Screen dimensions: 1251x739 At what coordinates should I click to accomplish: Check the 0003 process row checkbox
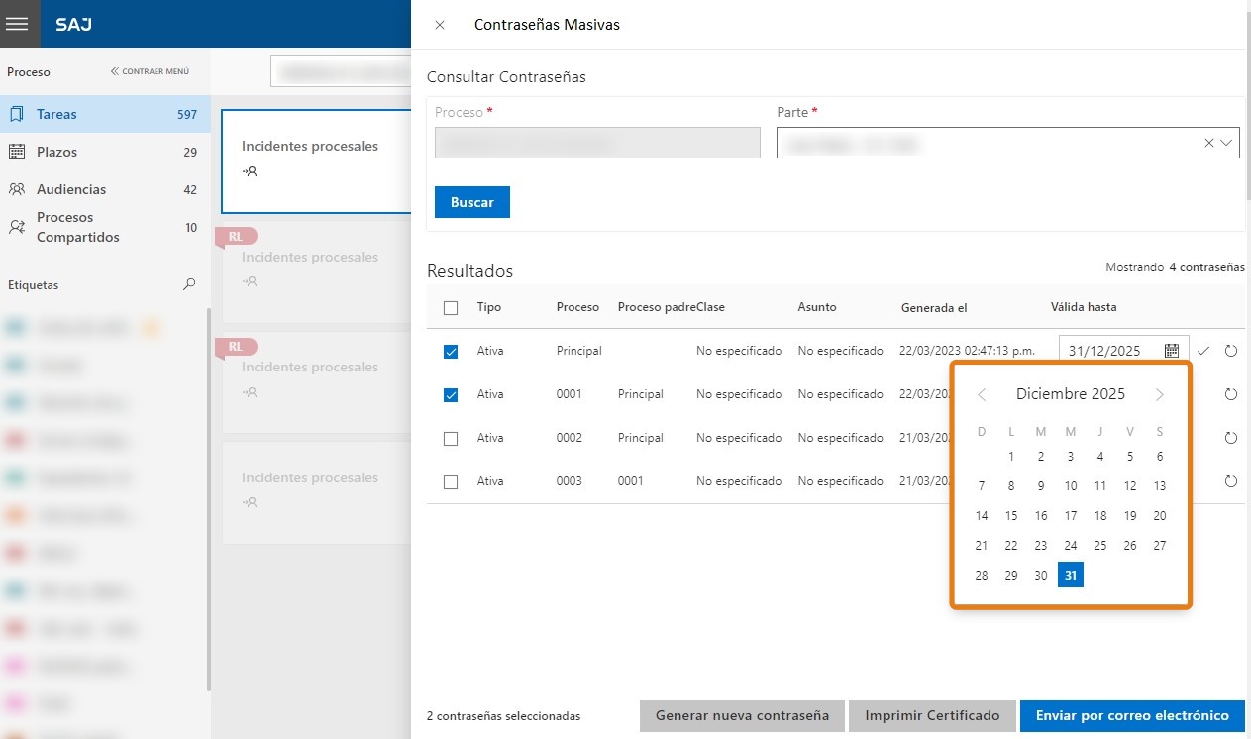pos(451,481)
